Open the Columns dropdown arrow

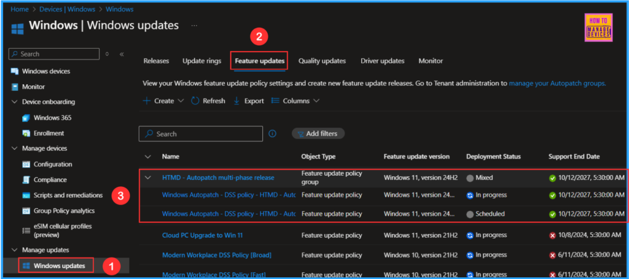(316, 101)
